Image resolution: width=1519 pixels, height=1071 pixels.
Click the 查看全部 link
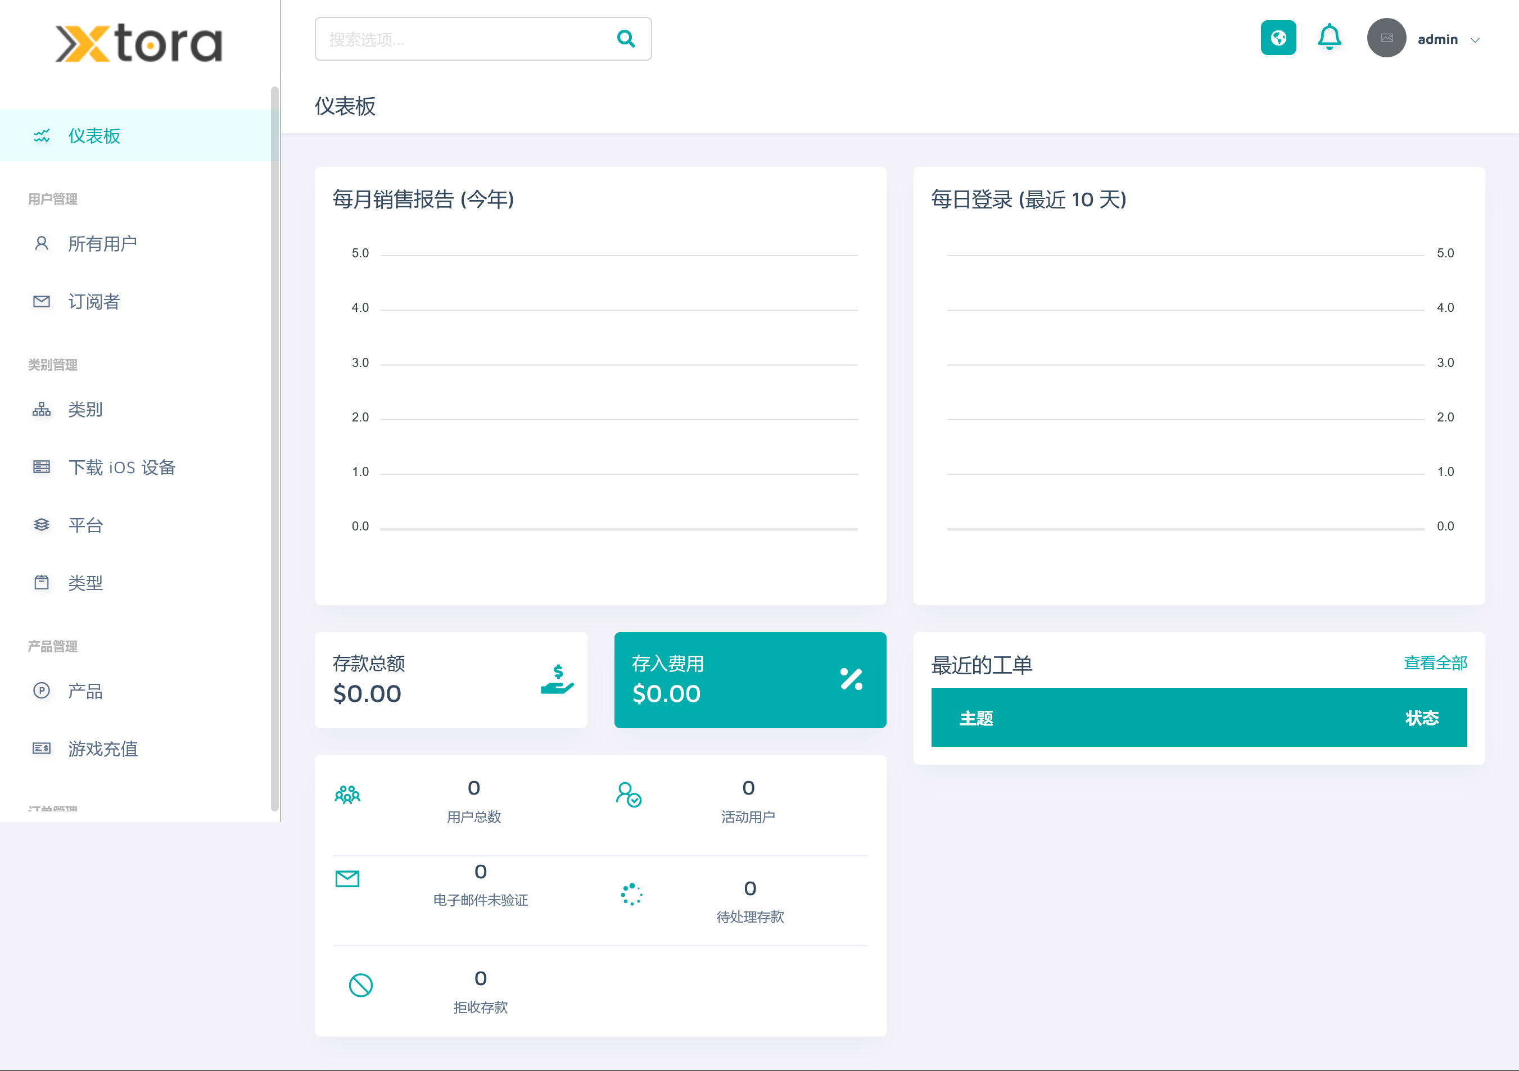pyautogui.click(x=1435, y=662)
